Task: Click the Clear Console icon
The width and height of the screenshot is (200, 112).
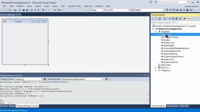Action: pyautogui.click(x=107, y=79)
